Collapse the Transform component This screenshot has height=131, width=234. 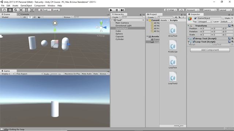tap(188, 25)
